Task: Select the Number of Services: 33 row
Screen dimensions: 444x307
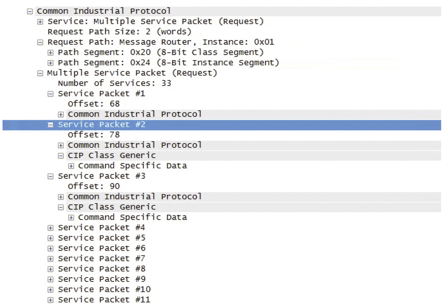Action: 115,83
